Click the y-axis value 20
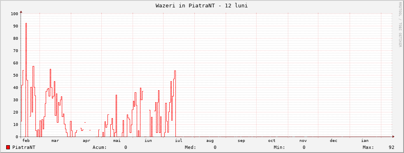 [x=16, y=112]
